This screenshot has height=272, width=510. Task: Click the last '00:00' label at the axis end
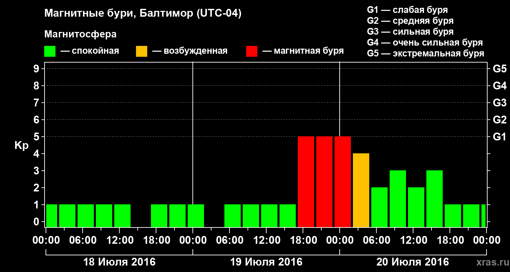point(487,240)
